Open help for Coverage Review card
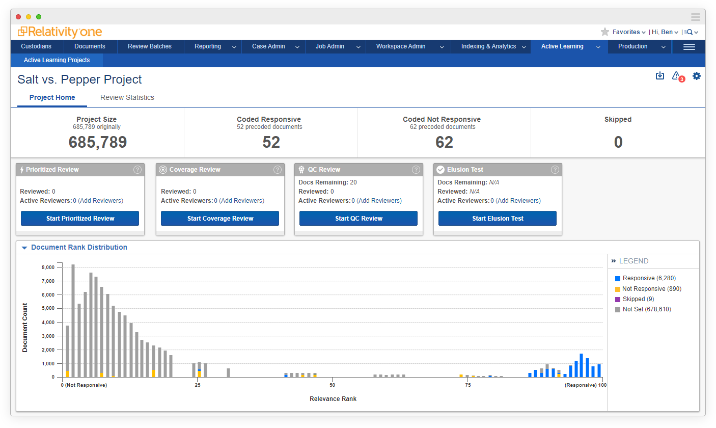Image resolution: width=716 pixels, height=428 pixels. 277,170
